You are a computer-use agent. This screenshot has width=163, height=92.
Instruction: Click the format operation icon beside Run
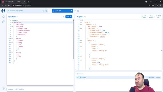[x=64, y=17]
